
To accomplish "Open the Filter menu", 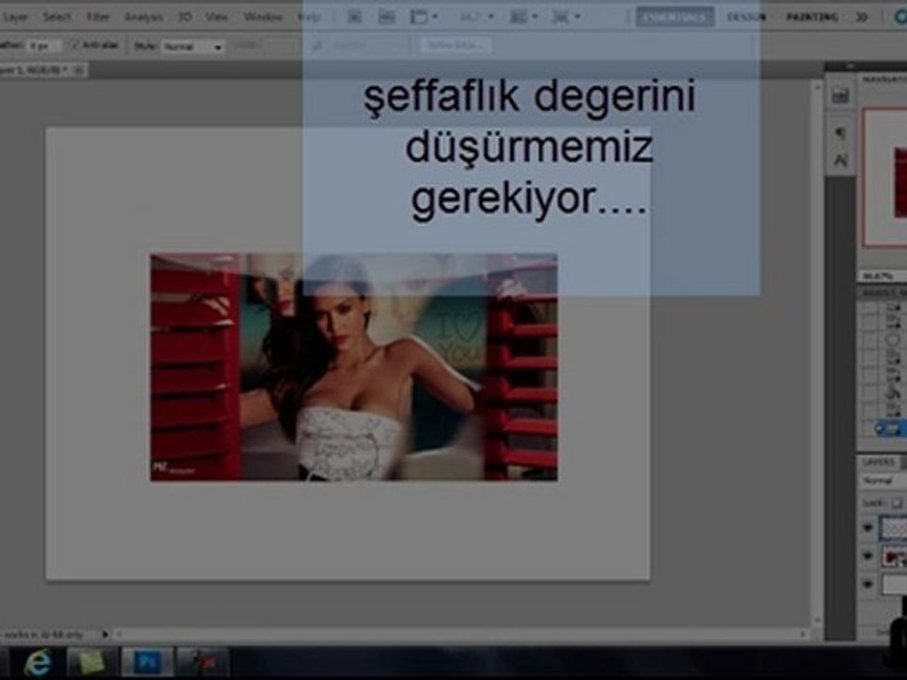I will tap(97, 17).
